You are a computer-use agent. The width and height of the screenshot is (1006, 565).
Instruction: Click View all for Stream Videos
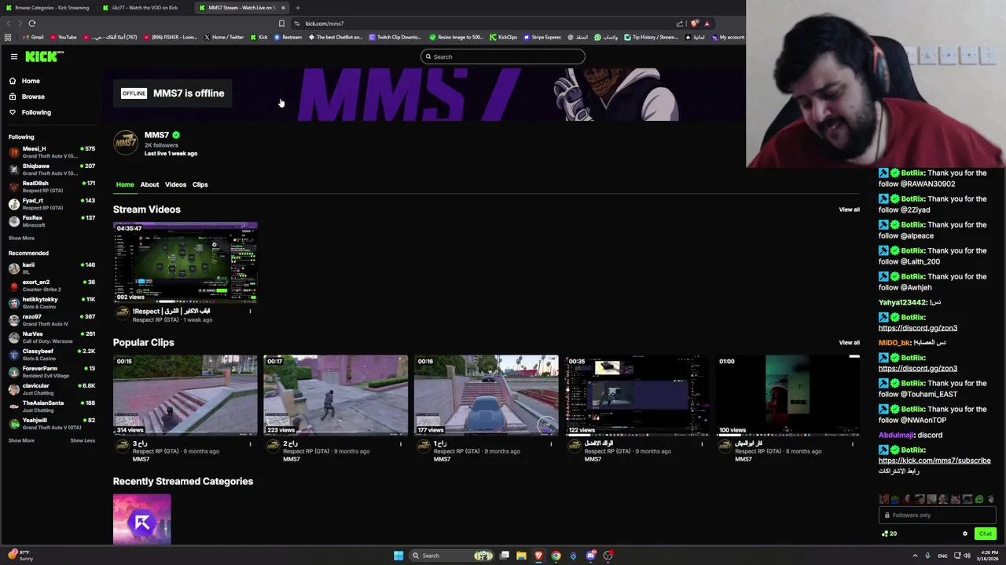click(x=849, y=210)
